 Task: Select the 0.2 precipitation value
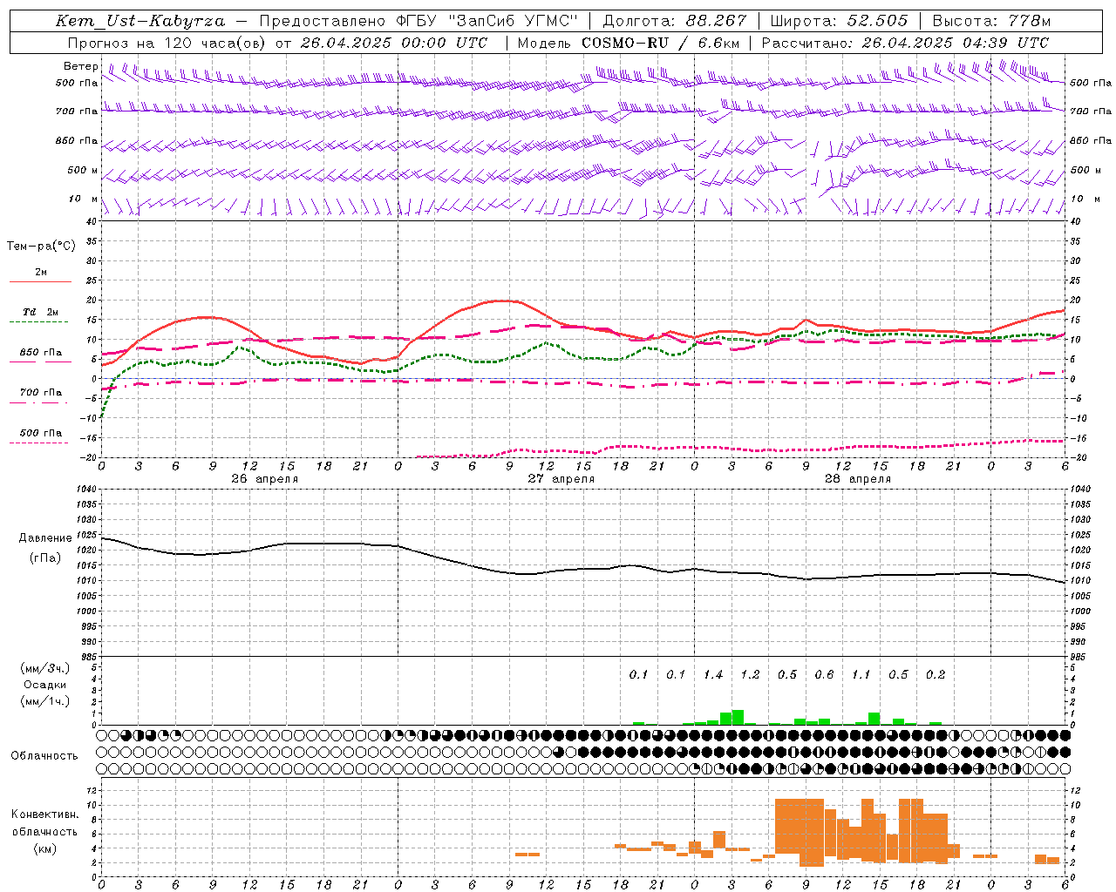point(936,674)
